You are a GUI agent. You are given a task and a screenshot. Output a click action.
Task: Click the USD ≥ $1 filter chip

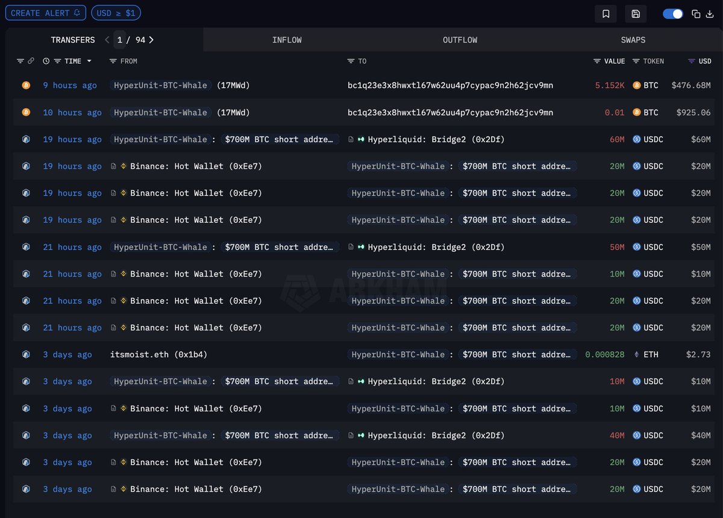pyautogui.click(x=116, y=13)
